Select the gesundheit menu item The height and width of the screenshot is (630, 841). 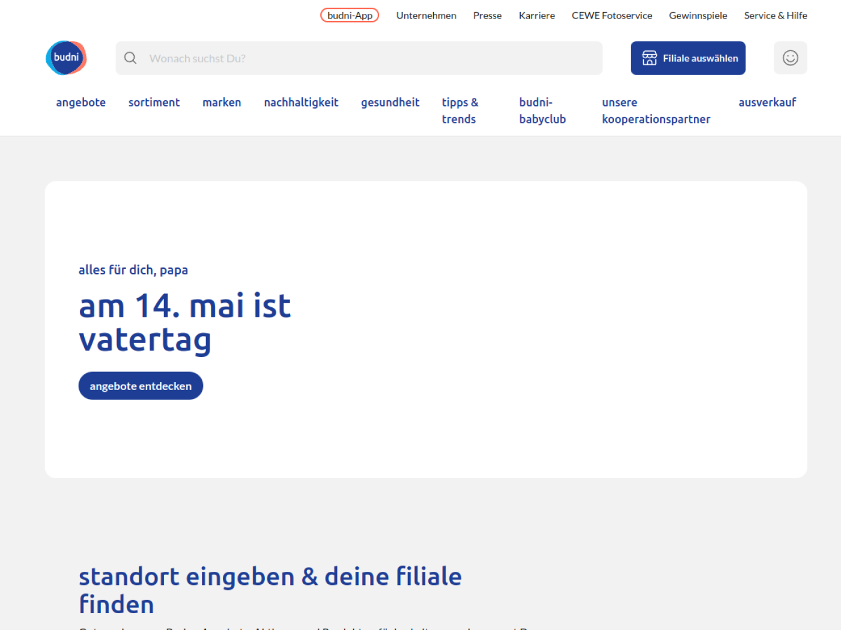click(x=390, y=103)
